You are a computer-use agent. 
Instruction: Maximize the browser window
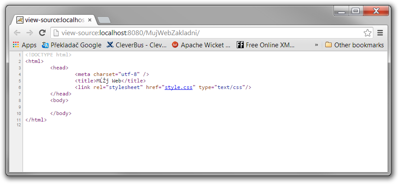[x=356, y=11]
